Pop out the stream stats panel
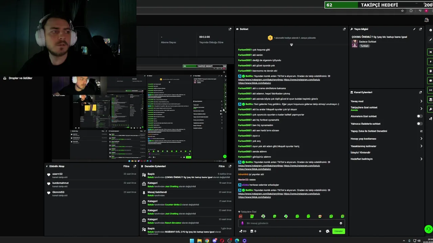This screenshot has width=433, height=243. (230, 29)
